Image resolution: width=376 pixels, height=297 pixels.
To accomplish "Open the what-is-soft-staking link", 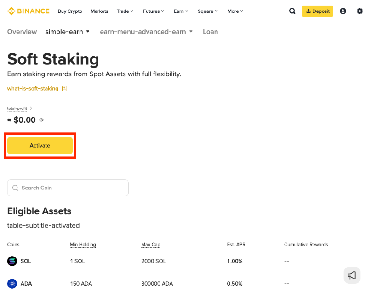I will [33, 89].
